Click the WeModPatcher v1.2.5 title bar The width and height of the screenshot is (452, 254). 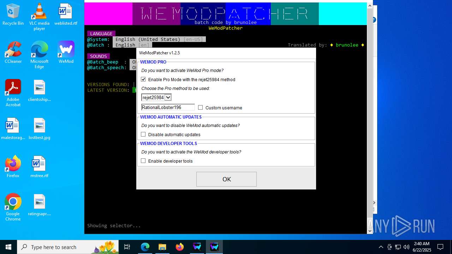click(x=226, y=53)
